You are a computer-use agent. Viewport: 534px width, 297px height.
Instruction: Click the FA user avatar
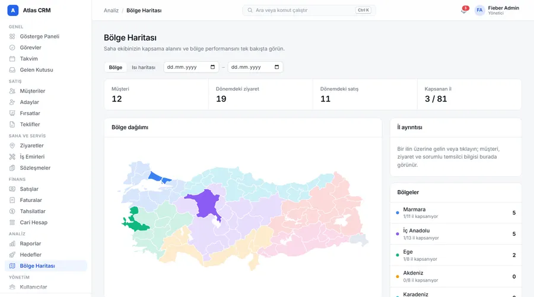(x=479, y=10)
